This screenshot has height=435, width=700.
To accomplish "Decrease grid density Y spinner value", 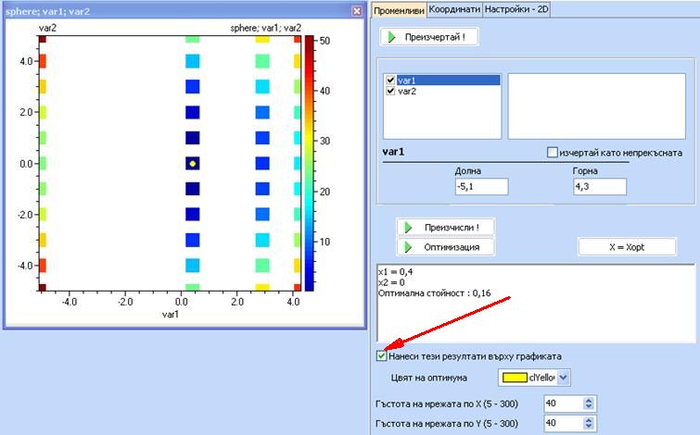I will point(590,426).
